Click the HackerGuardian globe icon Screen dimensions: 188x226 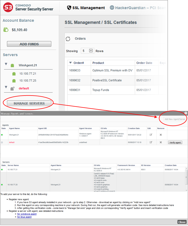click(112, 8)
